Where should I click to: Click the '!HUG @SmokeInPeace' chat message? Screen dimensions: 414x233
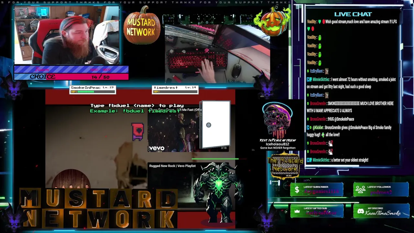[x=331, y=119]
